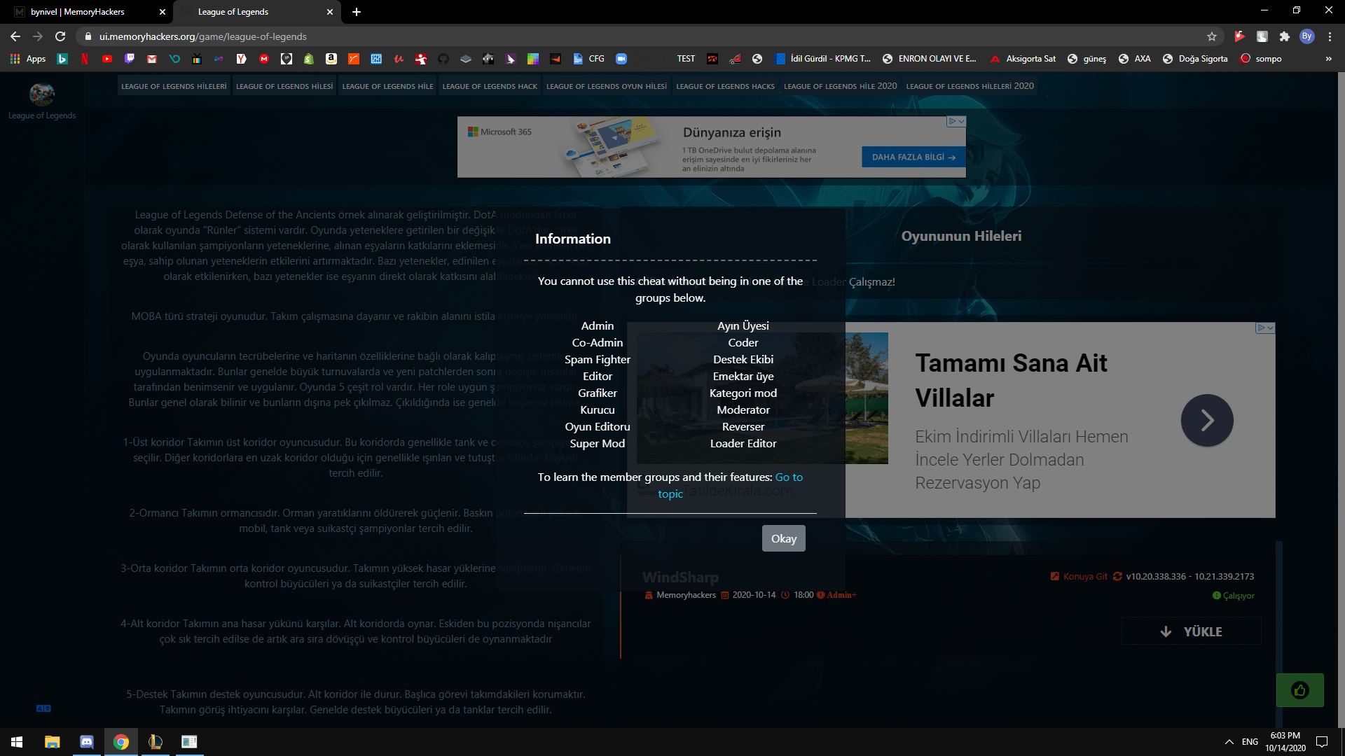Viewport: 1345px width, 756px height.
Task: Open AdChoices icon on Microsoft 365 ad
Action: pos(956,121)
